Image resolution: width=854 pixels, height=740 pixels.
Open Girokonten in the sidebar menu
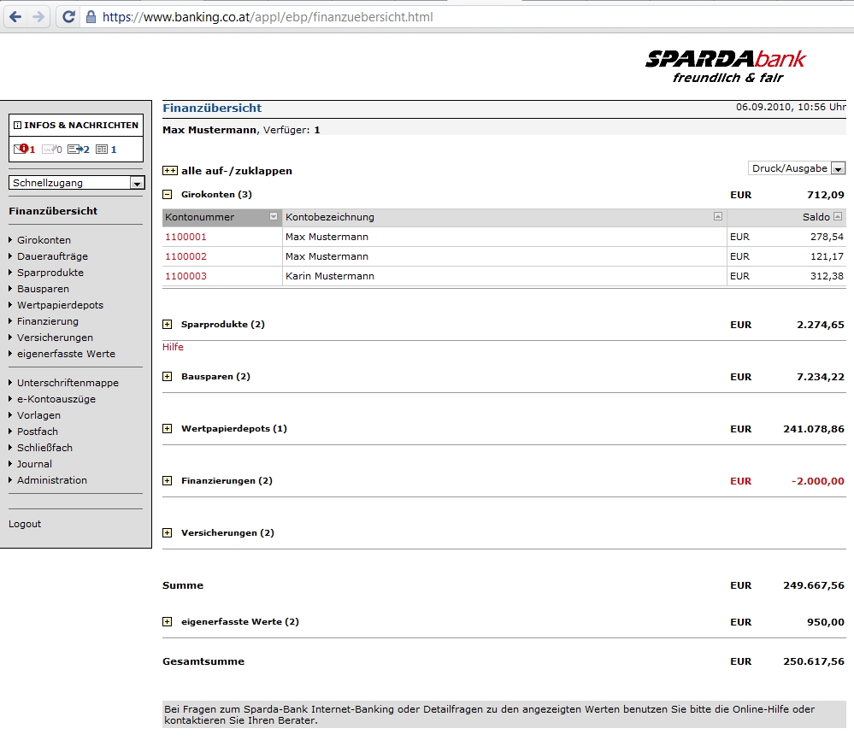pos(44,240)
